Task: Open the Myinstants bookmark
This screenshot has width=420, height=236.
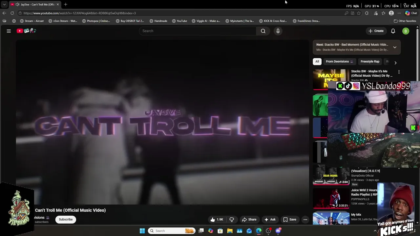Action: 240,21
